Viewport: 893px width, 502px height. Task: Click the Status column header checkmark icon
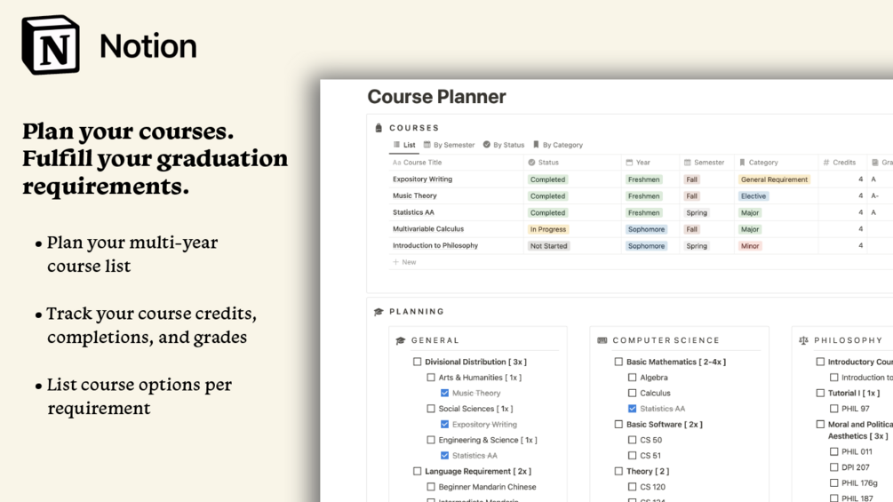pyautogui.click(x=531, y=163)
